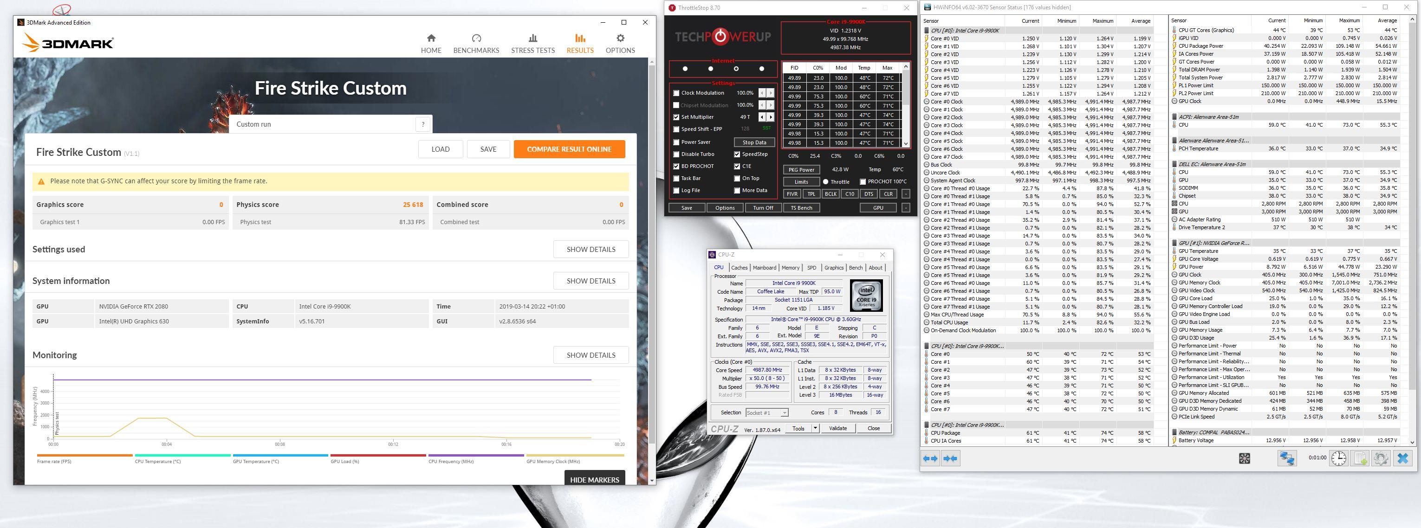Open the Socket #1 selection dropdown in CPU-Z

[x=767, y=412]
